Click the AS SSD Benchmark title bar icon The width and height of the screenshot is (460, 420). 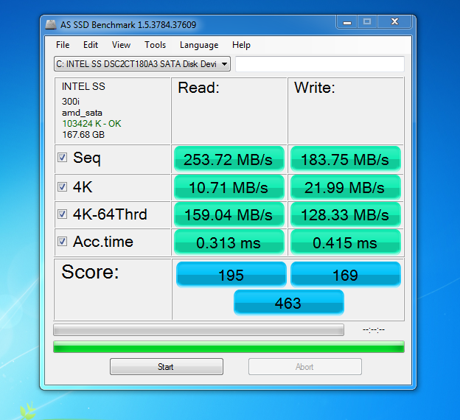coord(51,24)
